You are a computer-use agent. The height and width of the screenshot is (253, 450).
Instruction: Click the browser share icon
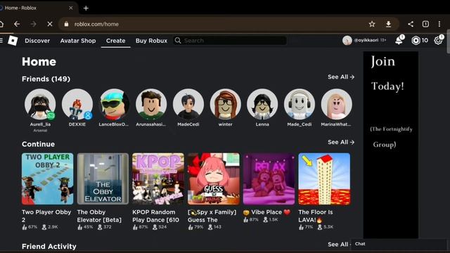point(411,24)
